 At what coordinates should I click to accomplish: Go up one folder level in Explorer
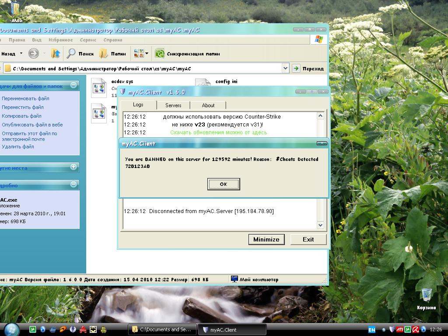coord(56,53)
